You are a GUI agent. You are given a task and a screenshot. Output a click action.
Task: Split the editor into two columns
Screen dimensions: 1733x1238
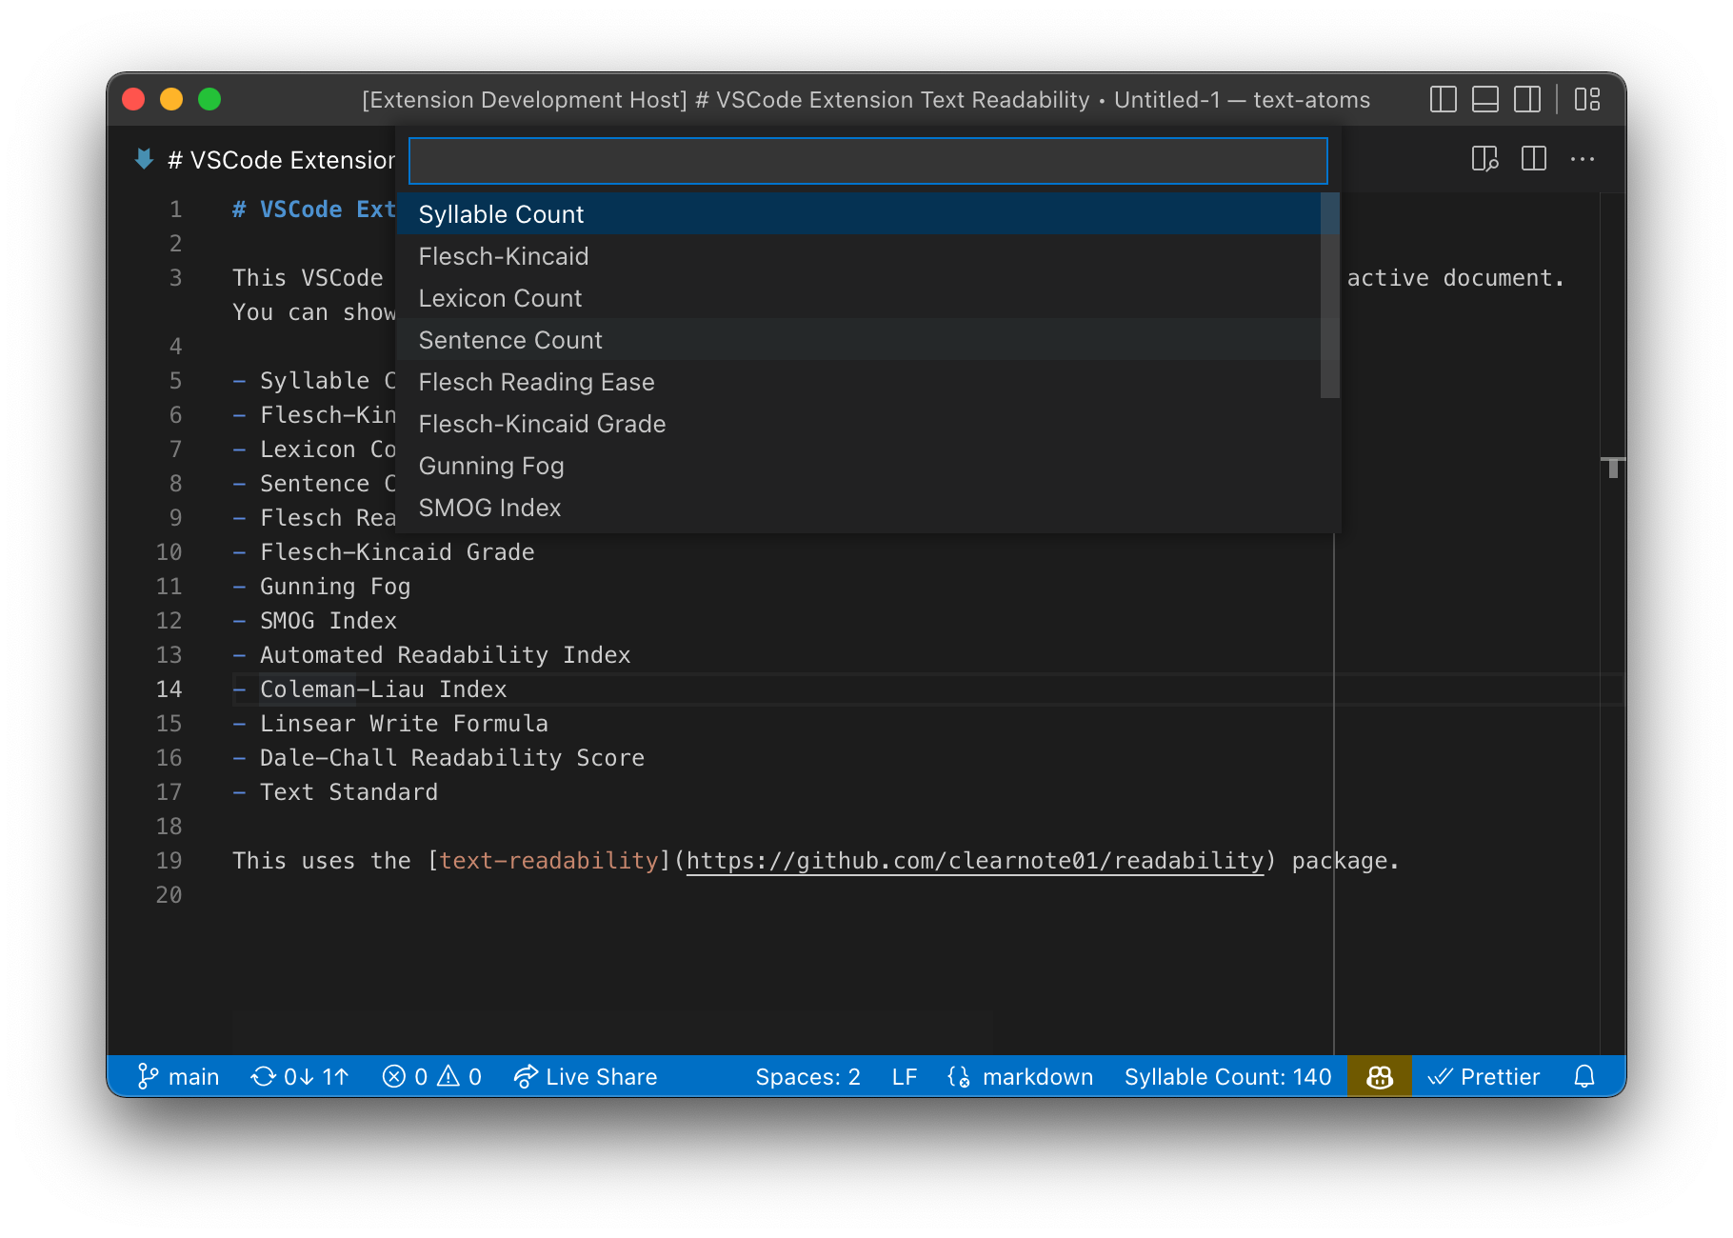pos(1532,159)
